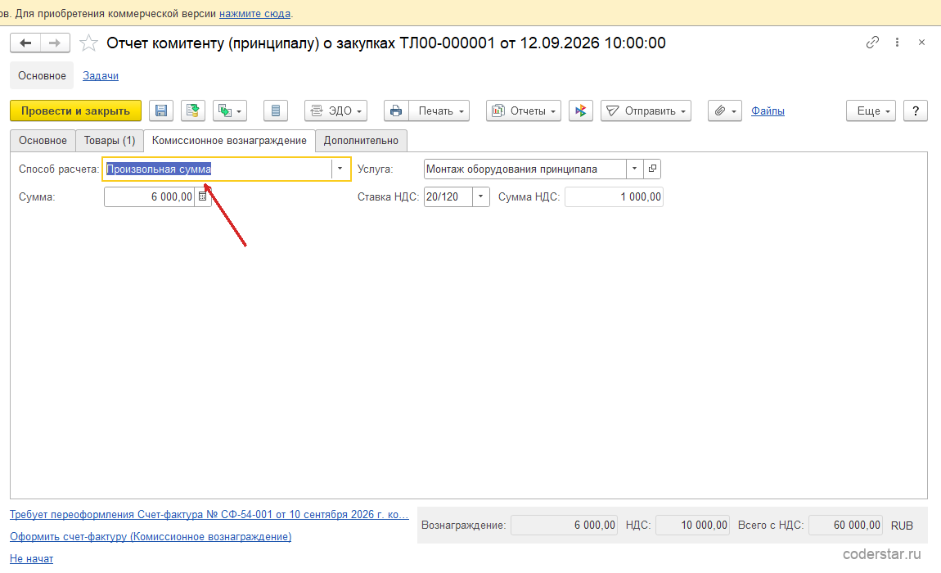The height and width of the screenshot is (573, 941).
Task: Click the Сумма НДС field showing 1 000,00
Action: click(614, 197)
